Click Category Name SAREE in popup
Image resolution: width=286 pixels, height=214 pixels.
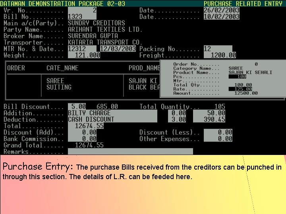tap(236, 68)
